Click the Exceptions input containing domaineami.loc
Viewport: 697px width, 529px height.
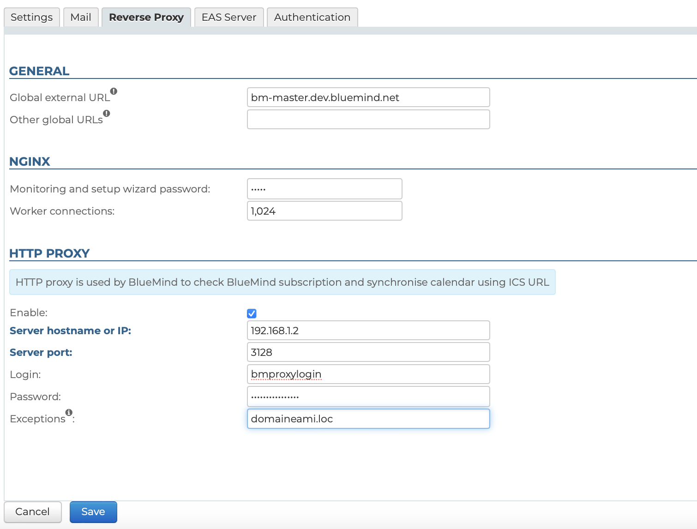tap(368, 419)
